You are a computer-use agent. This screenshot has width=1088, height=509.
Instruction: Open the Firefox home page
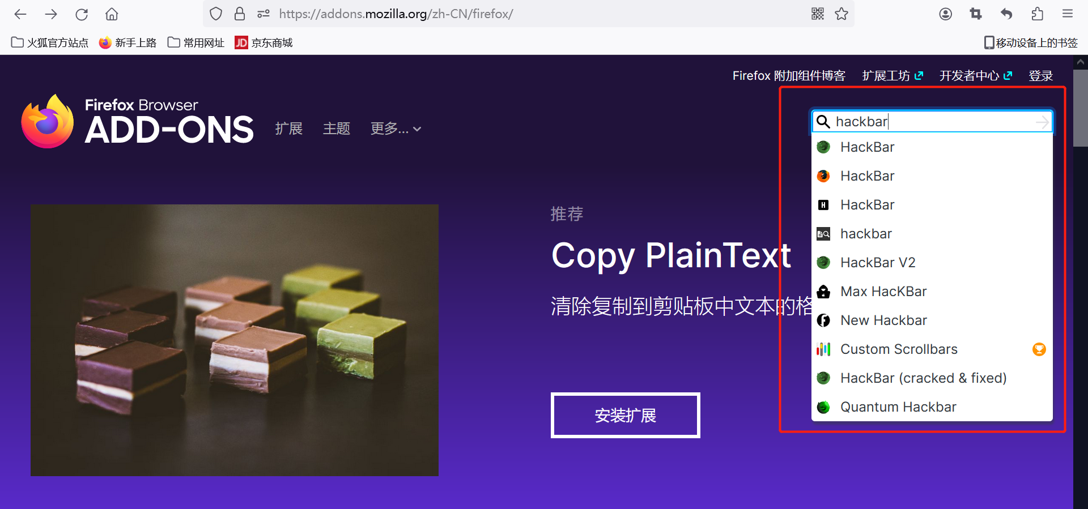tap(112, 14)
